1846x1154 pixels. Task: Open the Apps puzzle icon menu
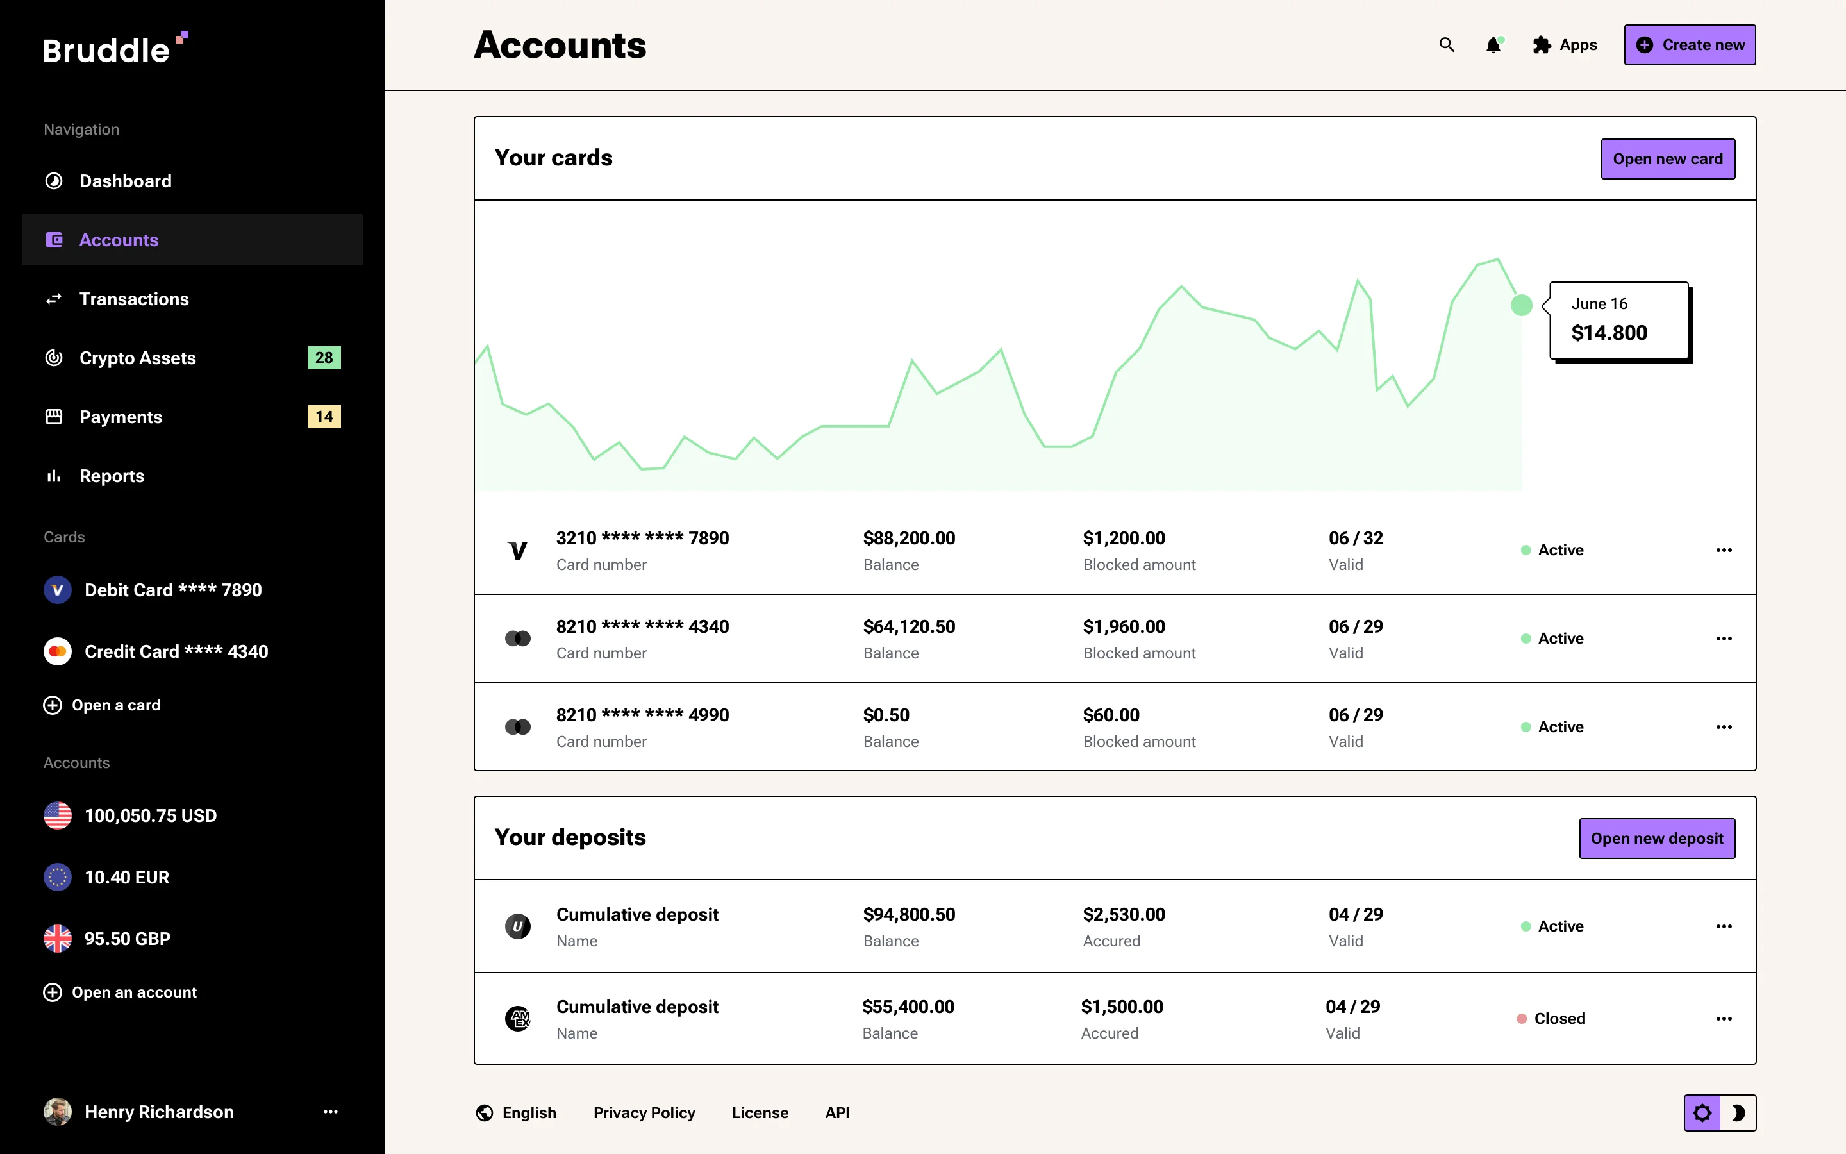pos(1541,45)
